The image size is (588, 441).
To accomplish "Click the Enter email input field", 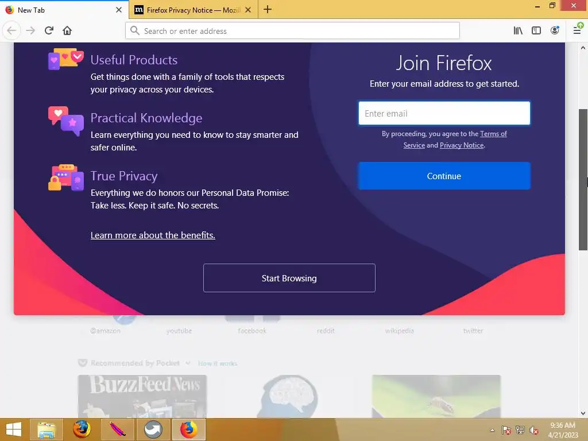I will tap(444, 113).
